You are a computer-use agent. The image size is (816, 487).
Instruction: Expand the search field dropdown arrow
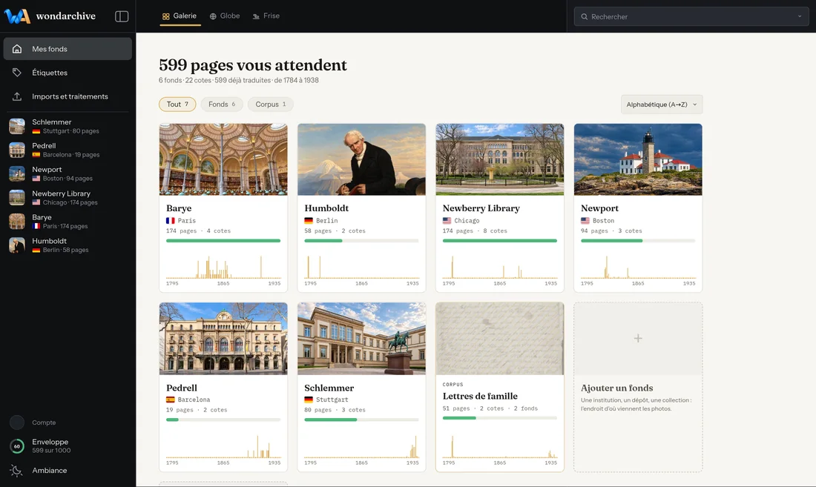pos(800,16)
